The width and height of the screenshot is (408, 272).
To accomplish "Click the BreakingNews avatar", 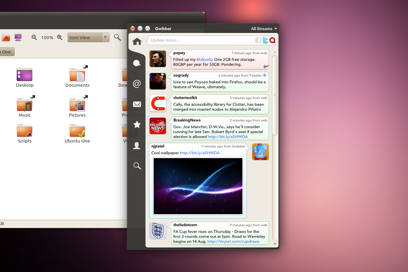I will tap(158, 126).
